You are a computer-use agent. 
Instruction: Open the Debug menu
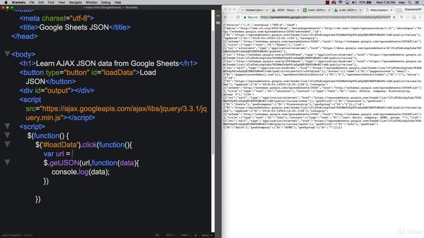(106, 3)
